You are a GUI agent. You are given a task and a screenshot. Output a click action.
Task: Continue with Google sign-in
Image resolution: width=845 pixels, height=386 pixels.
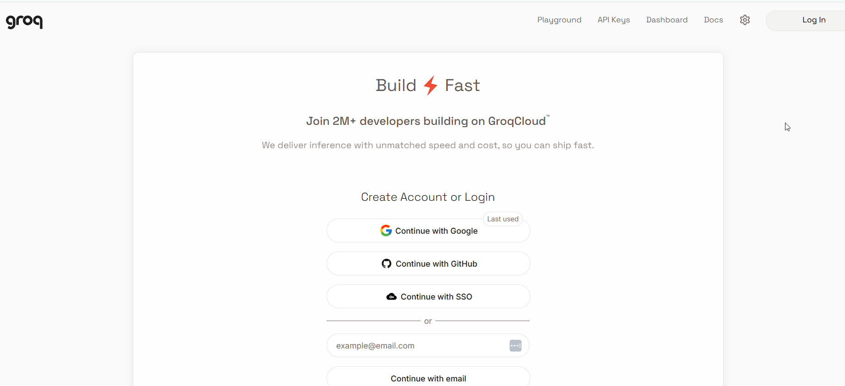pos(428,231)
